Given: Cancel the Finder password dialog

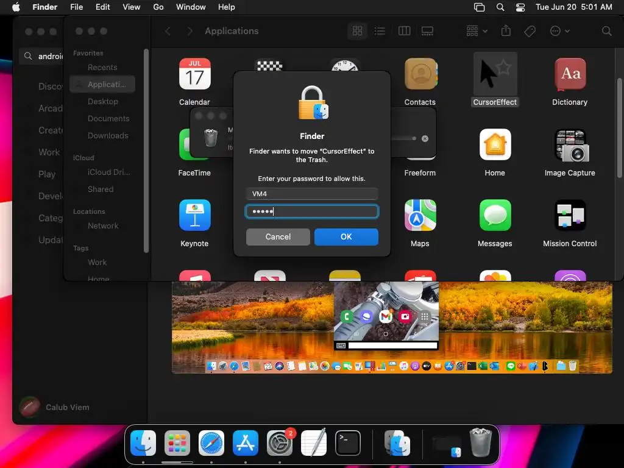Looking at the screenshot, I should pyautogui.click(x=278, y=237).
